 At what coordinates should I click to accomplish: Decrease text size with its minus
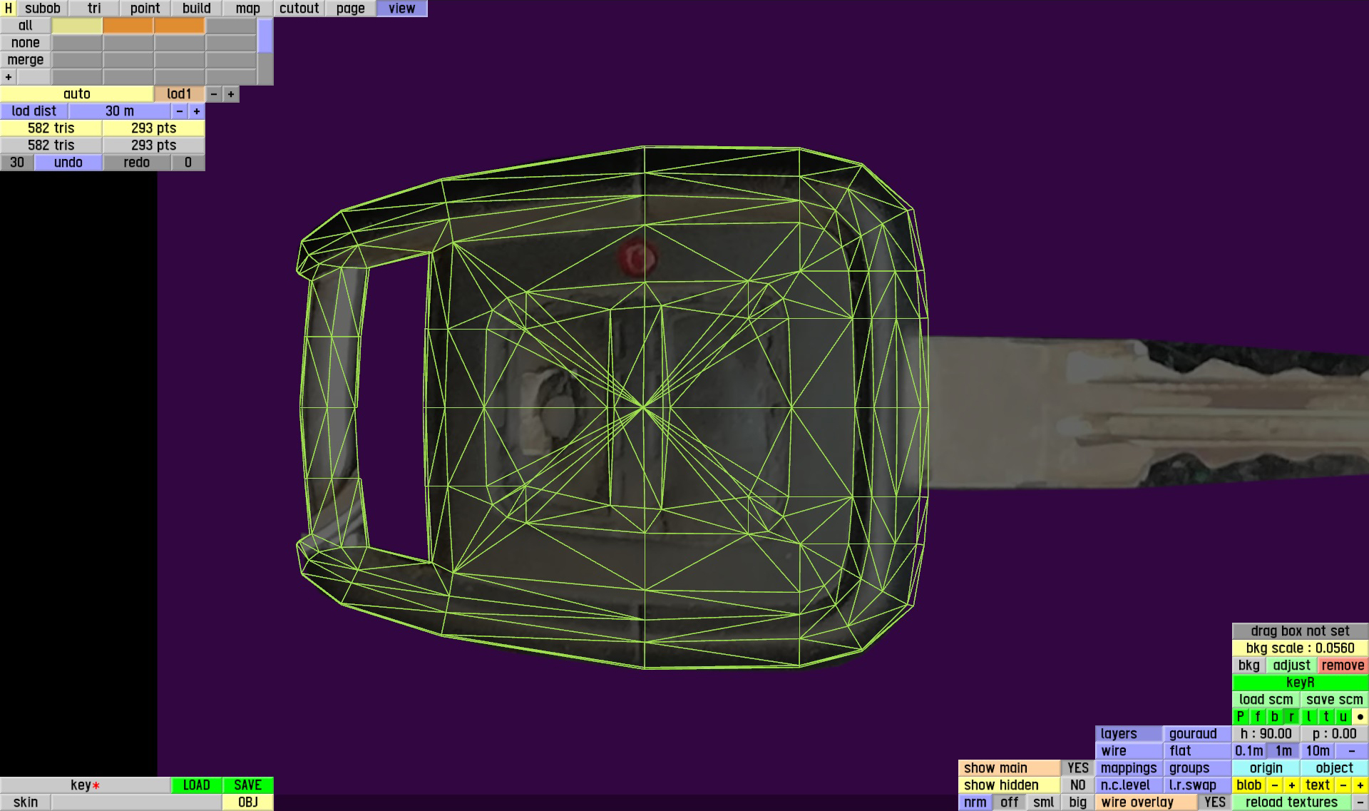click(1343, 785)
